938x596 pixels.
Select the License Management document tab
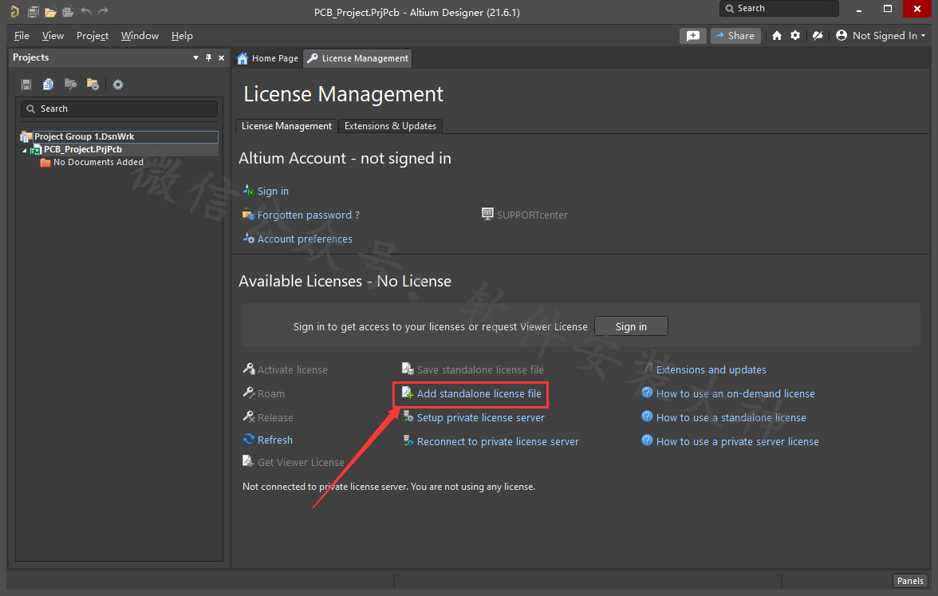coord(357,58)
